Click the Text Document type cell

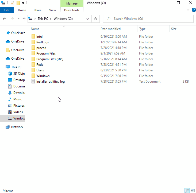coord(150,82)
